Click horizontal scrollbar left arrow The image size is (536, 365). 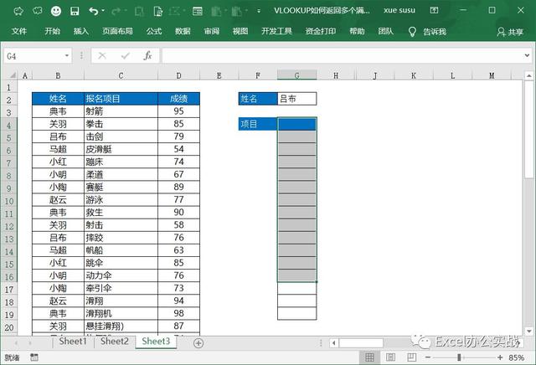(334, 342)
